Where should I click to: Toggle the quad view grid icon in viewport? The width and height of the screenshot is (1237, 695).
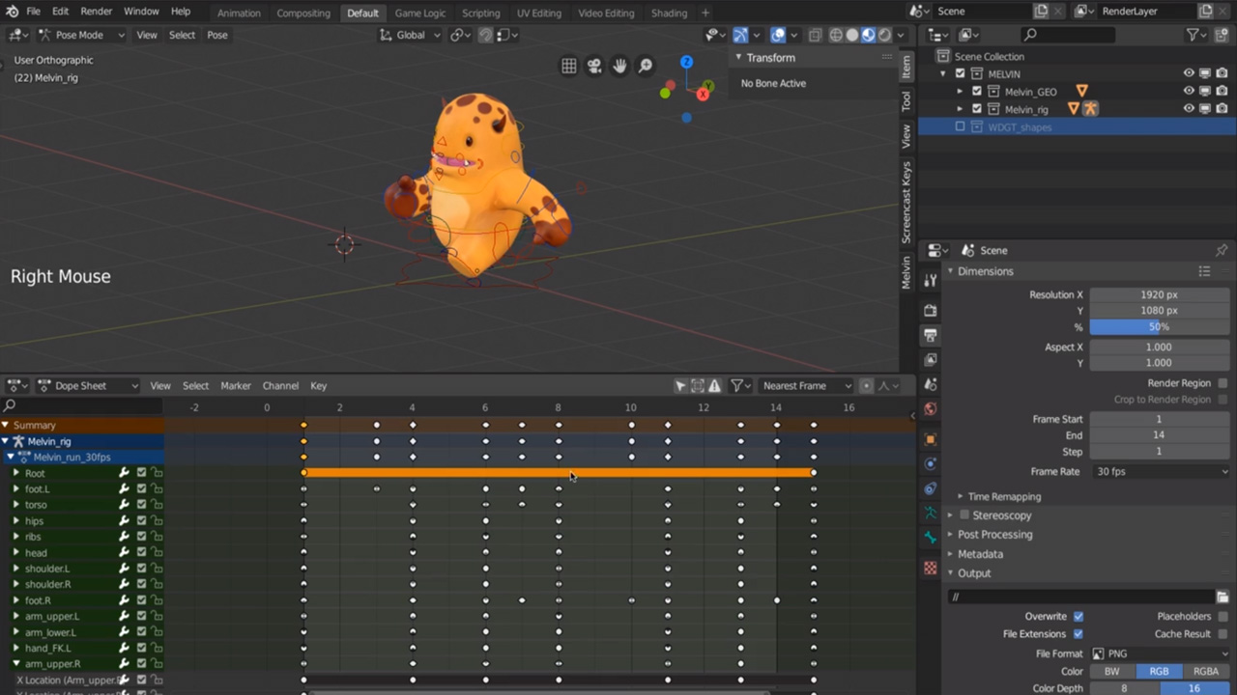(569, 66)
